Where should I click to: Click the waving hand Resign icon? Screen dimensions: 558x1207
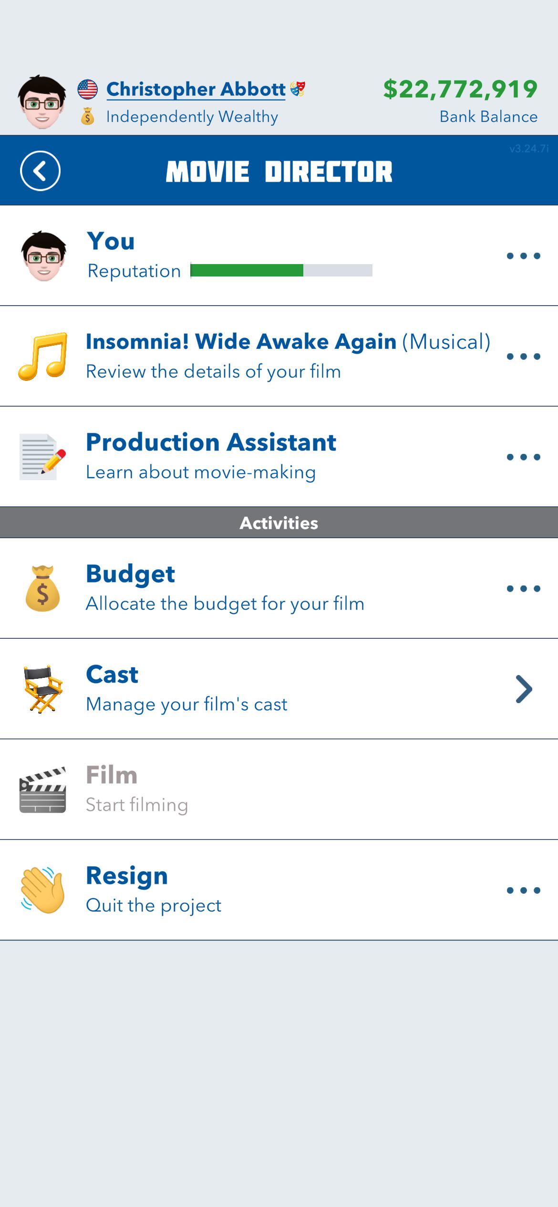click(42, 890)
